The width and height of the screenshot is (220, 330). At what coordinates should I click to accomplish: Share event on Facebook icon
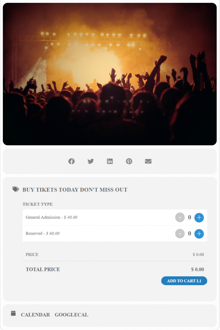click(x=71, y=161)
